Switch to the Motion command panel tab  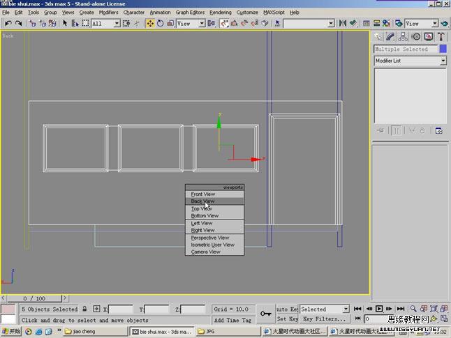pos(416,36)
